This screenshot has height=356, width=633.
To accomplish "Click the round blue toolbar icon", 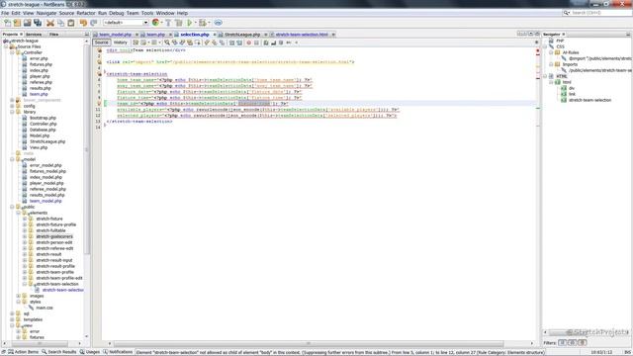I will [218, 23].
